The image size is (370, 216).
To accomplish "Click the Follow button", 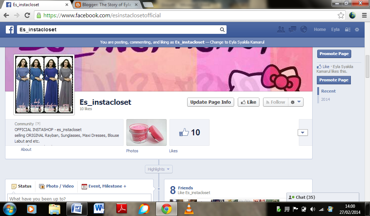I will pos(276,102).
